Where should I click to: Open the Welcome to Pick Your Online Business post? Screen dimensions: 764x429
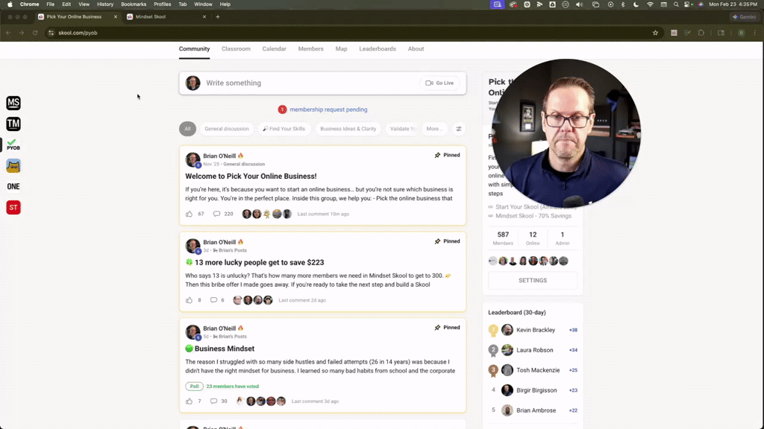pos(251,176)
